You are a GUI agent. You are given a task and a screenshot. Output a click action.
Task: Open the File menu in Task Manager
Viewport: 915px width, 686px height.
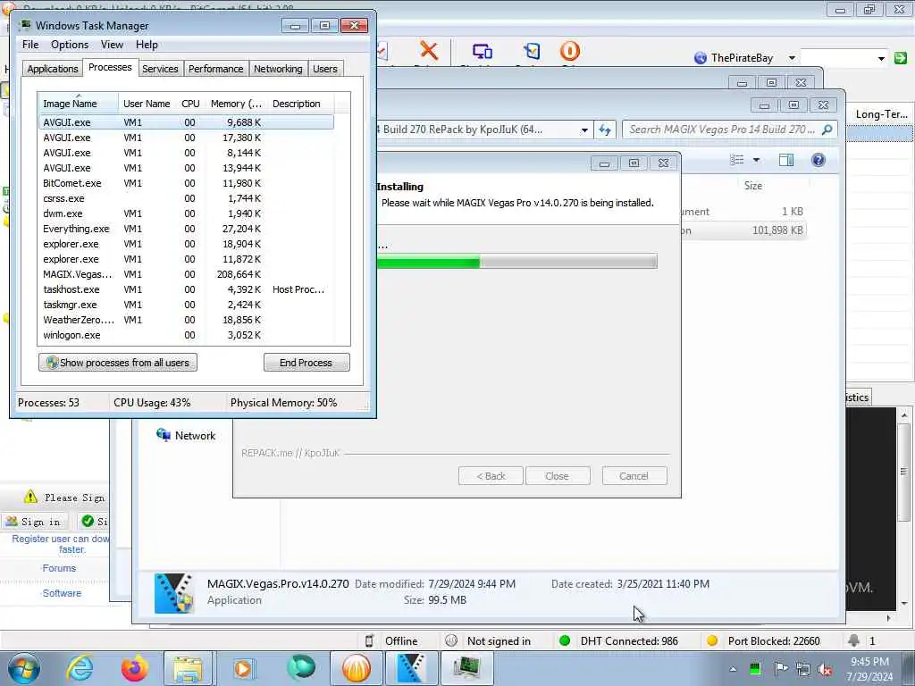tap(30, 45)
